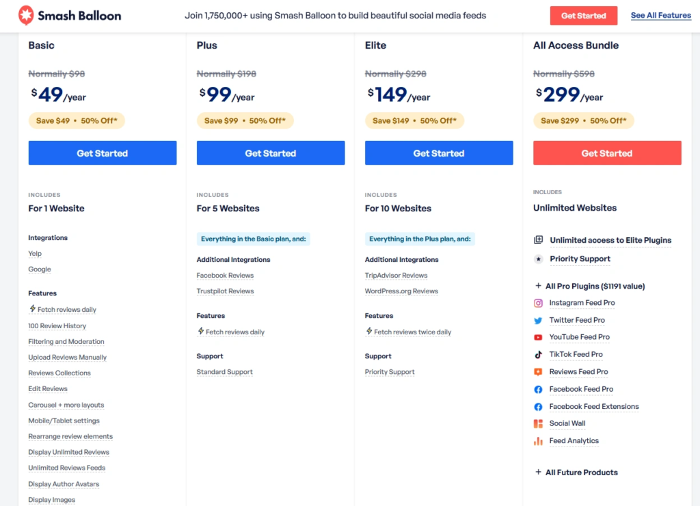Click the Priority Support star icon

(538, 259)
